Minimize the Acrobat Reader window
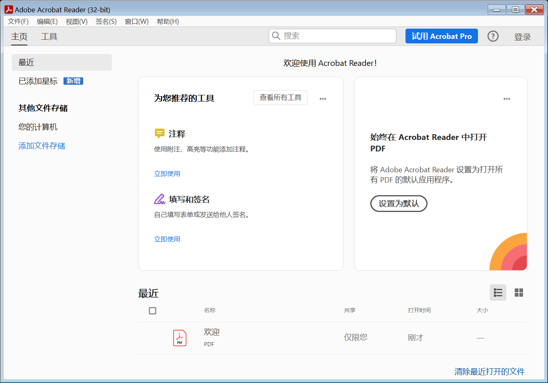The height and width of the screenshot is (383, 548). tap(496, 10)
